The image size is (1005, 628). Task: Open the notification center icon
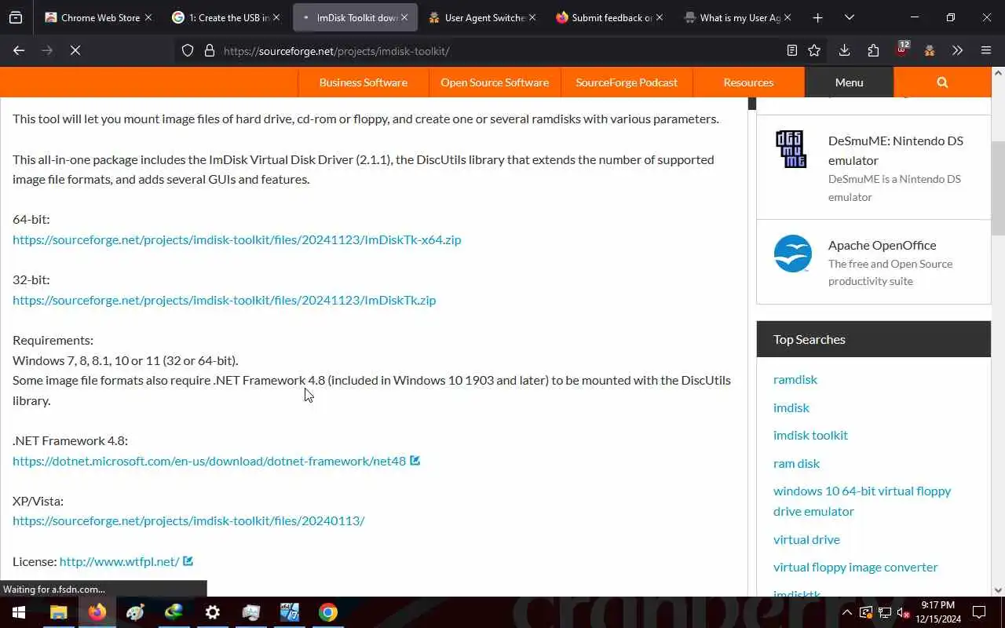(x=980, y=612)
